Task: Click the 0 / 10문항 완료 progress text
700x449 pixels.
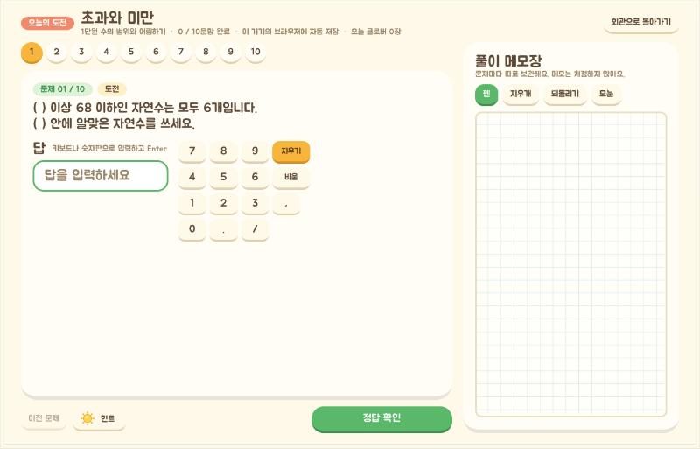Action: coord(204,32)
